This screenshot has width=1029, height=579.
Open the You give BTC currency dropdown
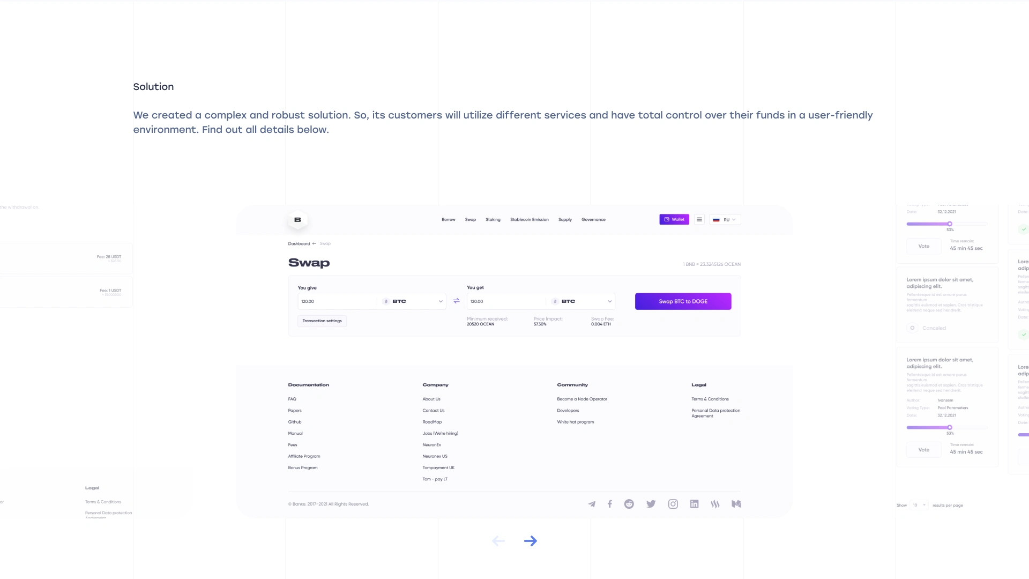tap(413, 301)
